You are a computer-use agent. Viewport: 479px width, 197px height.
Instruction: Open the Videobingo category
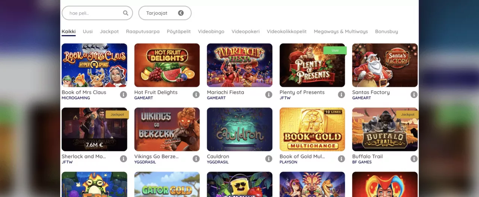(211, 31)
